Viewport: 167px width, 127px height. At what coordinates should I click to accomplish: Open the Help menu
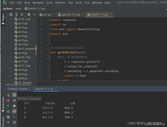[107, 3]
